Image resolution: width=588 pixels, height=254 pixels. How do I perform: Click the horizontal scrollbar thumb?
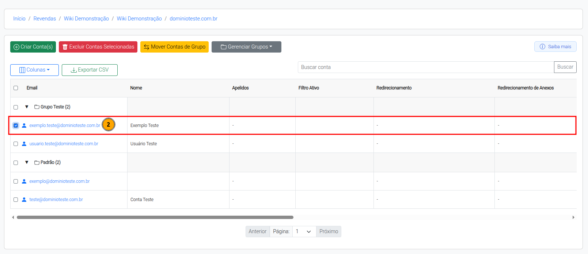pos(155,217)
